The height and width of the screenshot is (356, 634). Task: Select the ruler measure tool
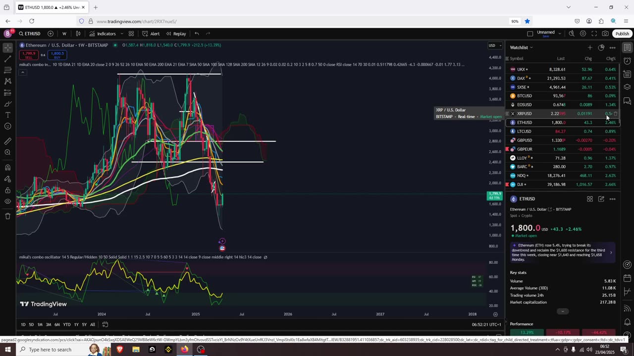[7, 141]
